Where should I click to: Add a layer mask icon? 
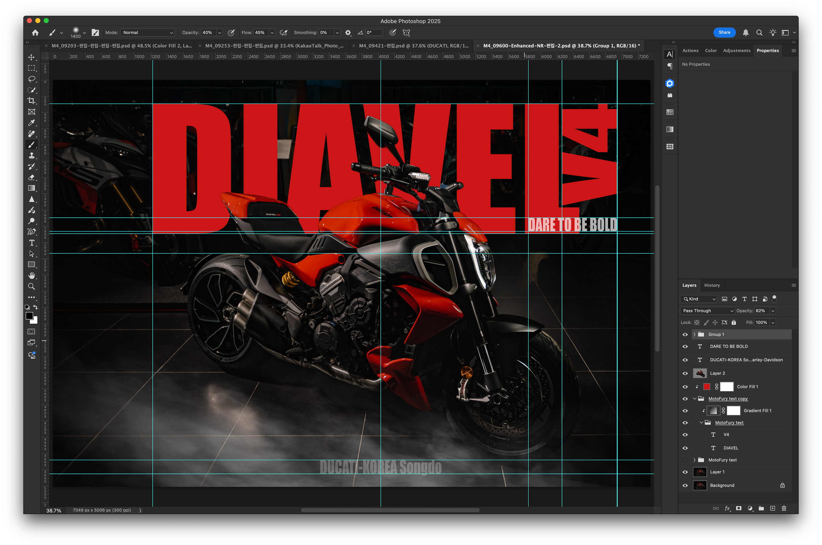tap(739, 509)
